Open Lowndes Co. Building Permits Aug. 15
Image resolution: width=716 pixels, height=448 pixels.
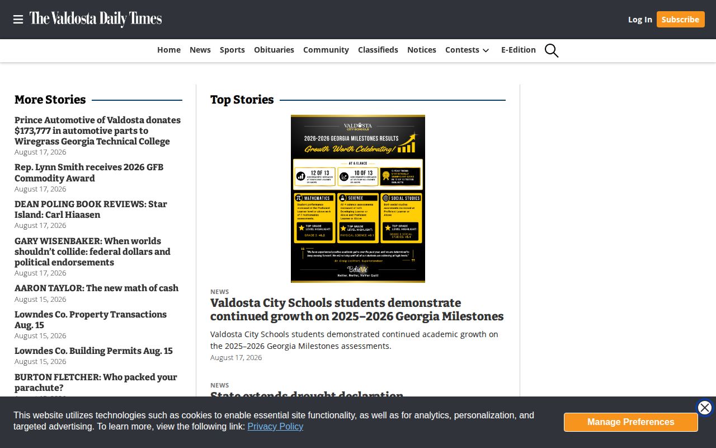tap(93, 351)
